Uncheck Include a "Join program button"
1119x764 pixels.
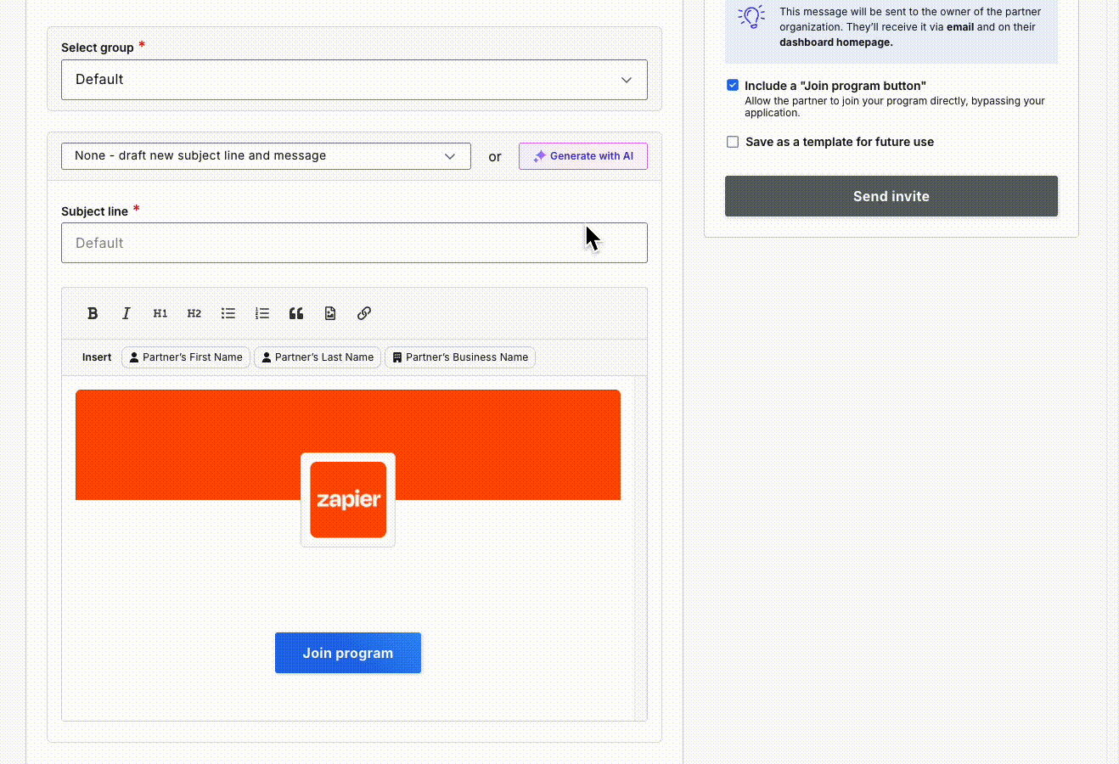coord(733,85)
